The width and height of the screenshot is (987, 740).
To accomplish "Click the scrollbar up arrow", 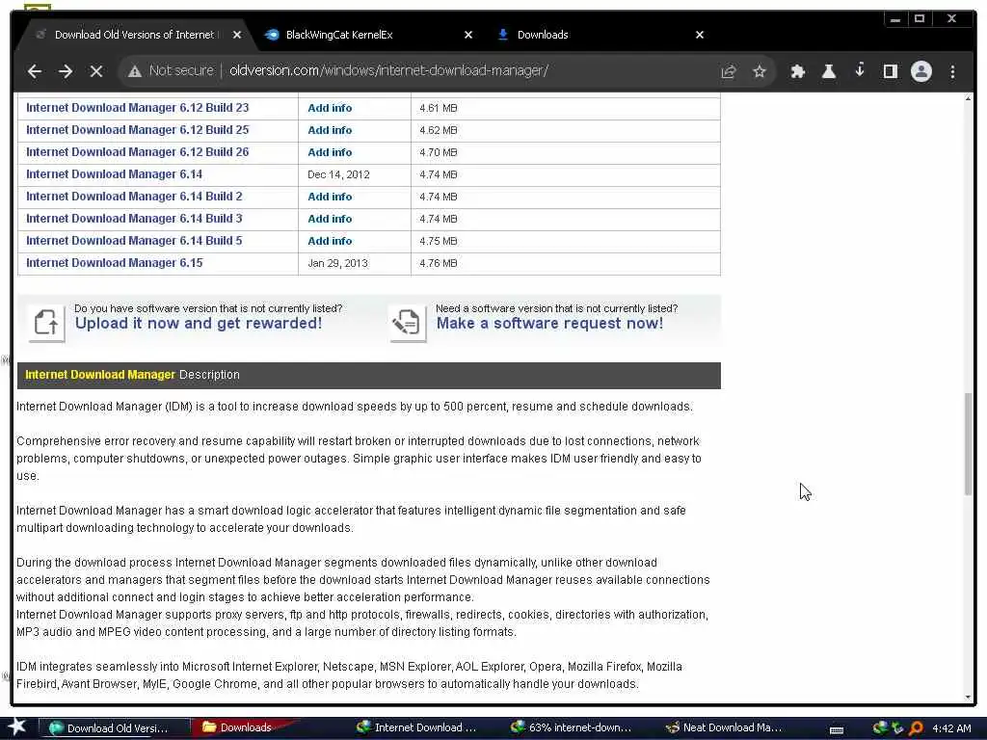I will pos(968,99).
